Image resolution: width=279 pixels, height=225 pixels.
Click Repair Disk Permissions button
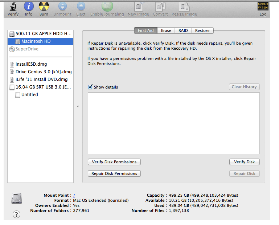114,173
